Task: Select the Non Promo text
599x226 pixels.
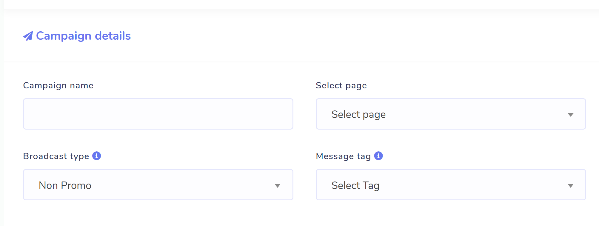Action: (65, 185)
